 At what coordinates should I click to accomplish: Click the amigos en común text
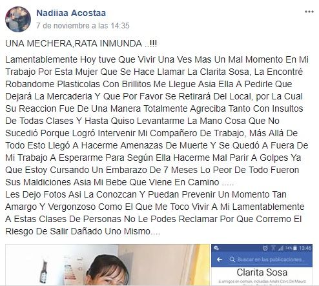262,281
